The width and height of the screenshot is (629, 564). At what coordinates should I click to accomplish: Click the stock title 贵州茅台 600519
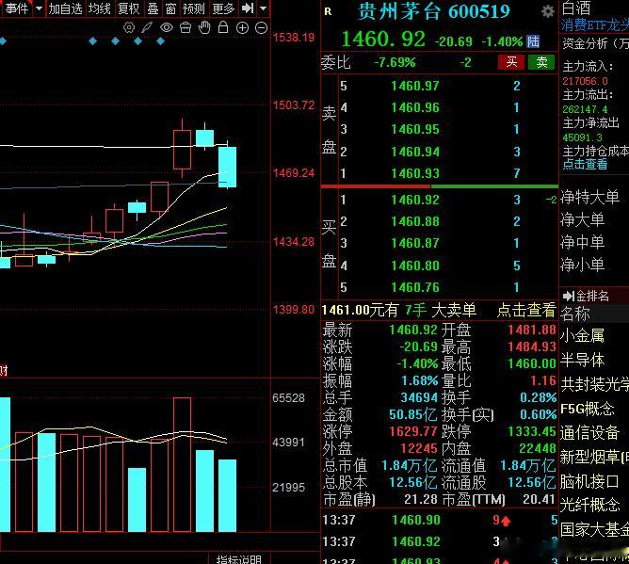pos(434,11)
